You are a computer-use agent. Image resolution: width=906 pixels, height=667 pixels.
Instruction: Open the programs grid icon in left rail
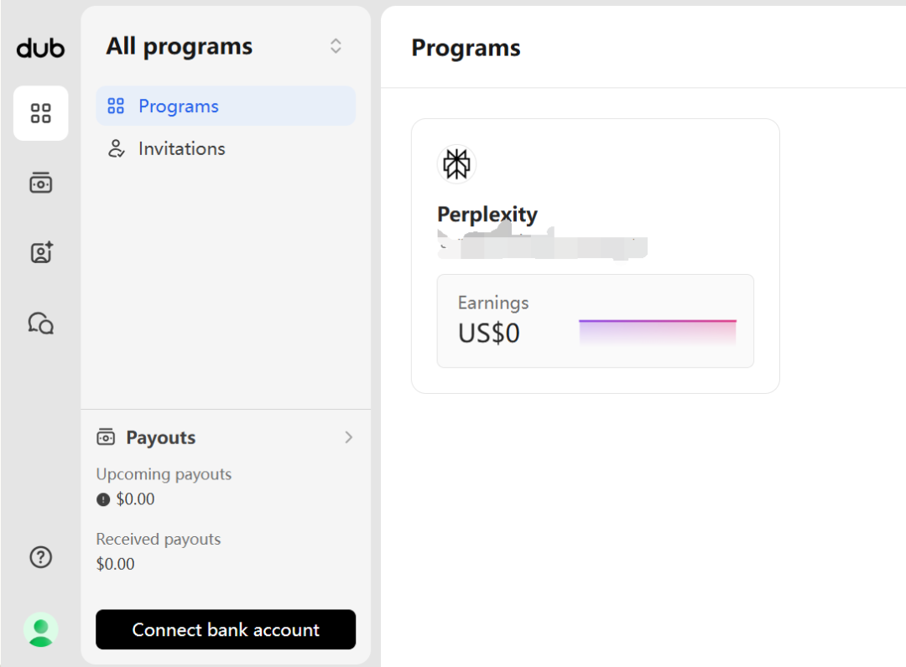pyautogui.click(x=40, y=112)
